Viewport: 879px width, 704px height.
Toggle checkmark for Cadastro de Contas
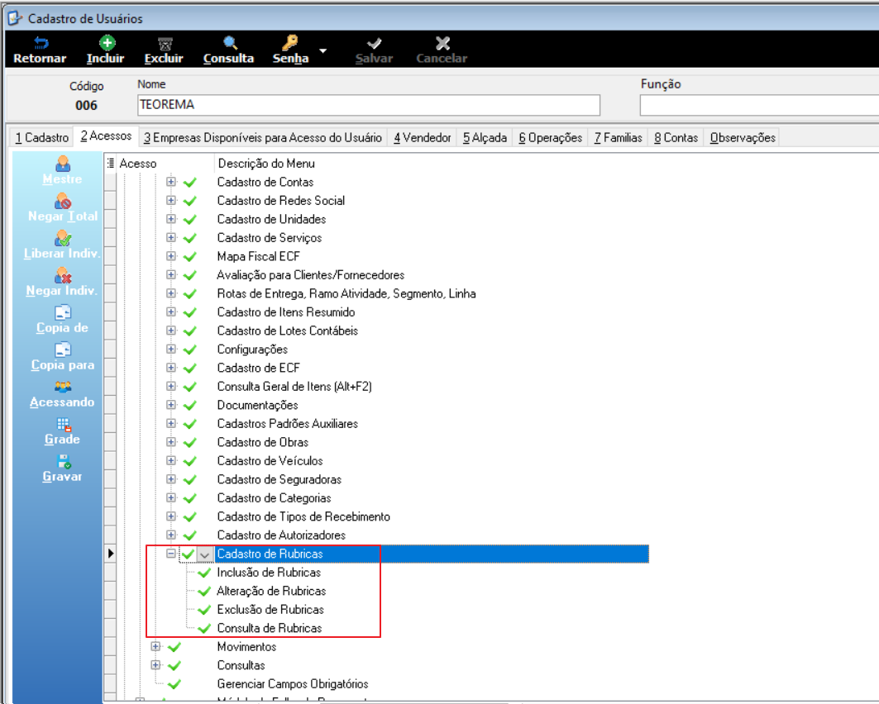pos(190,182)
